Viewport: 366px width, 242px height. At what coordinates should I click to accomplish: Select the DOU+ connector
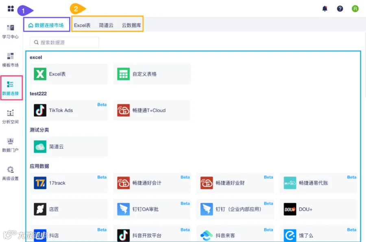(x=318, y=209)
